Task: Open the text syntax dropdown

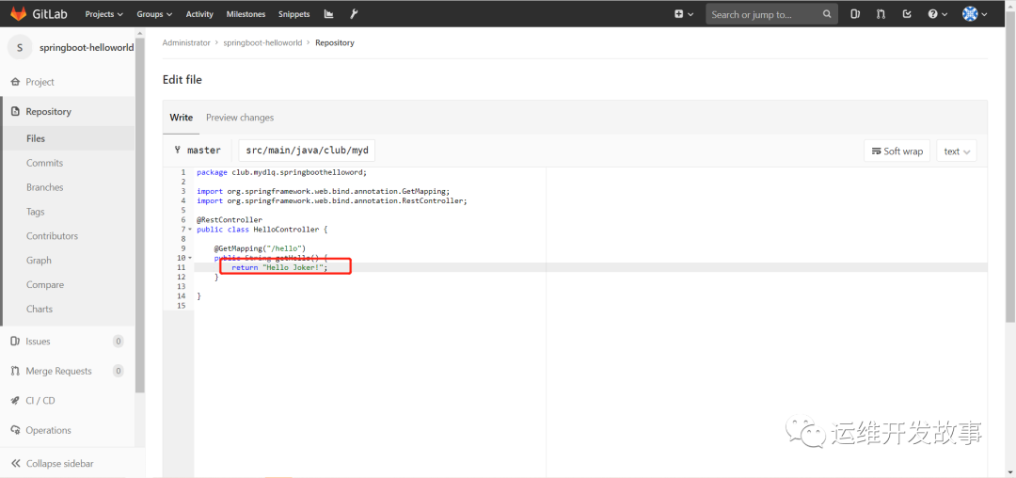Action: click(x=957, y=151)
